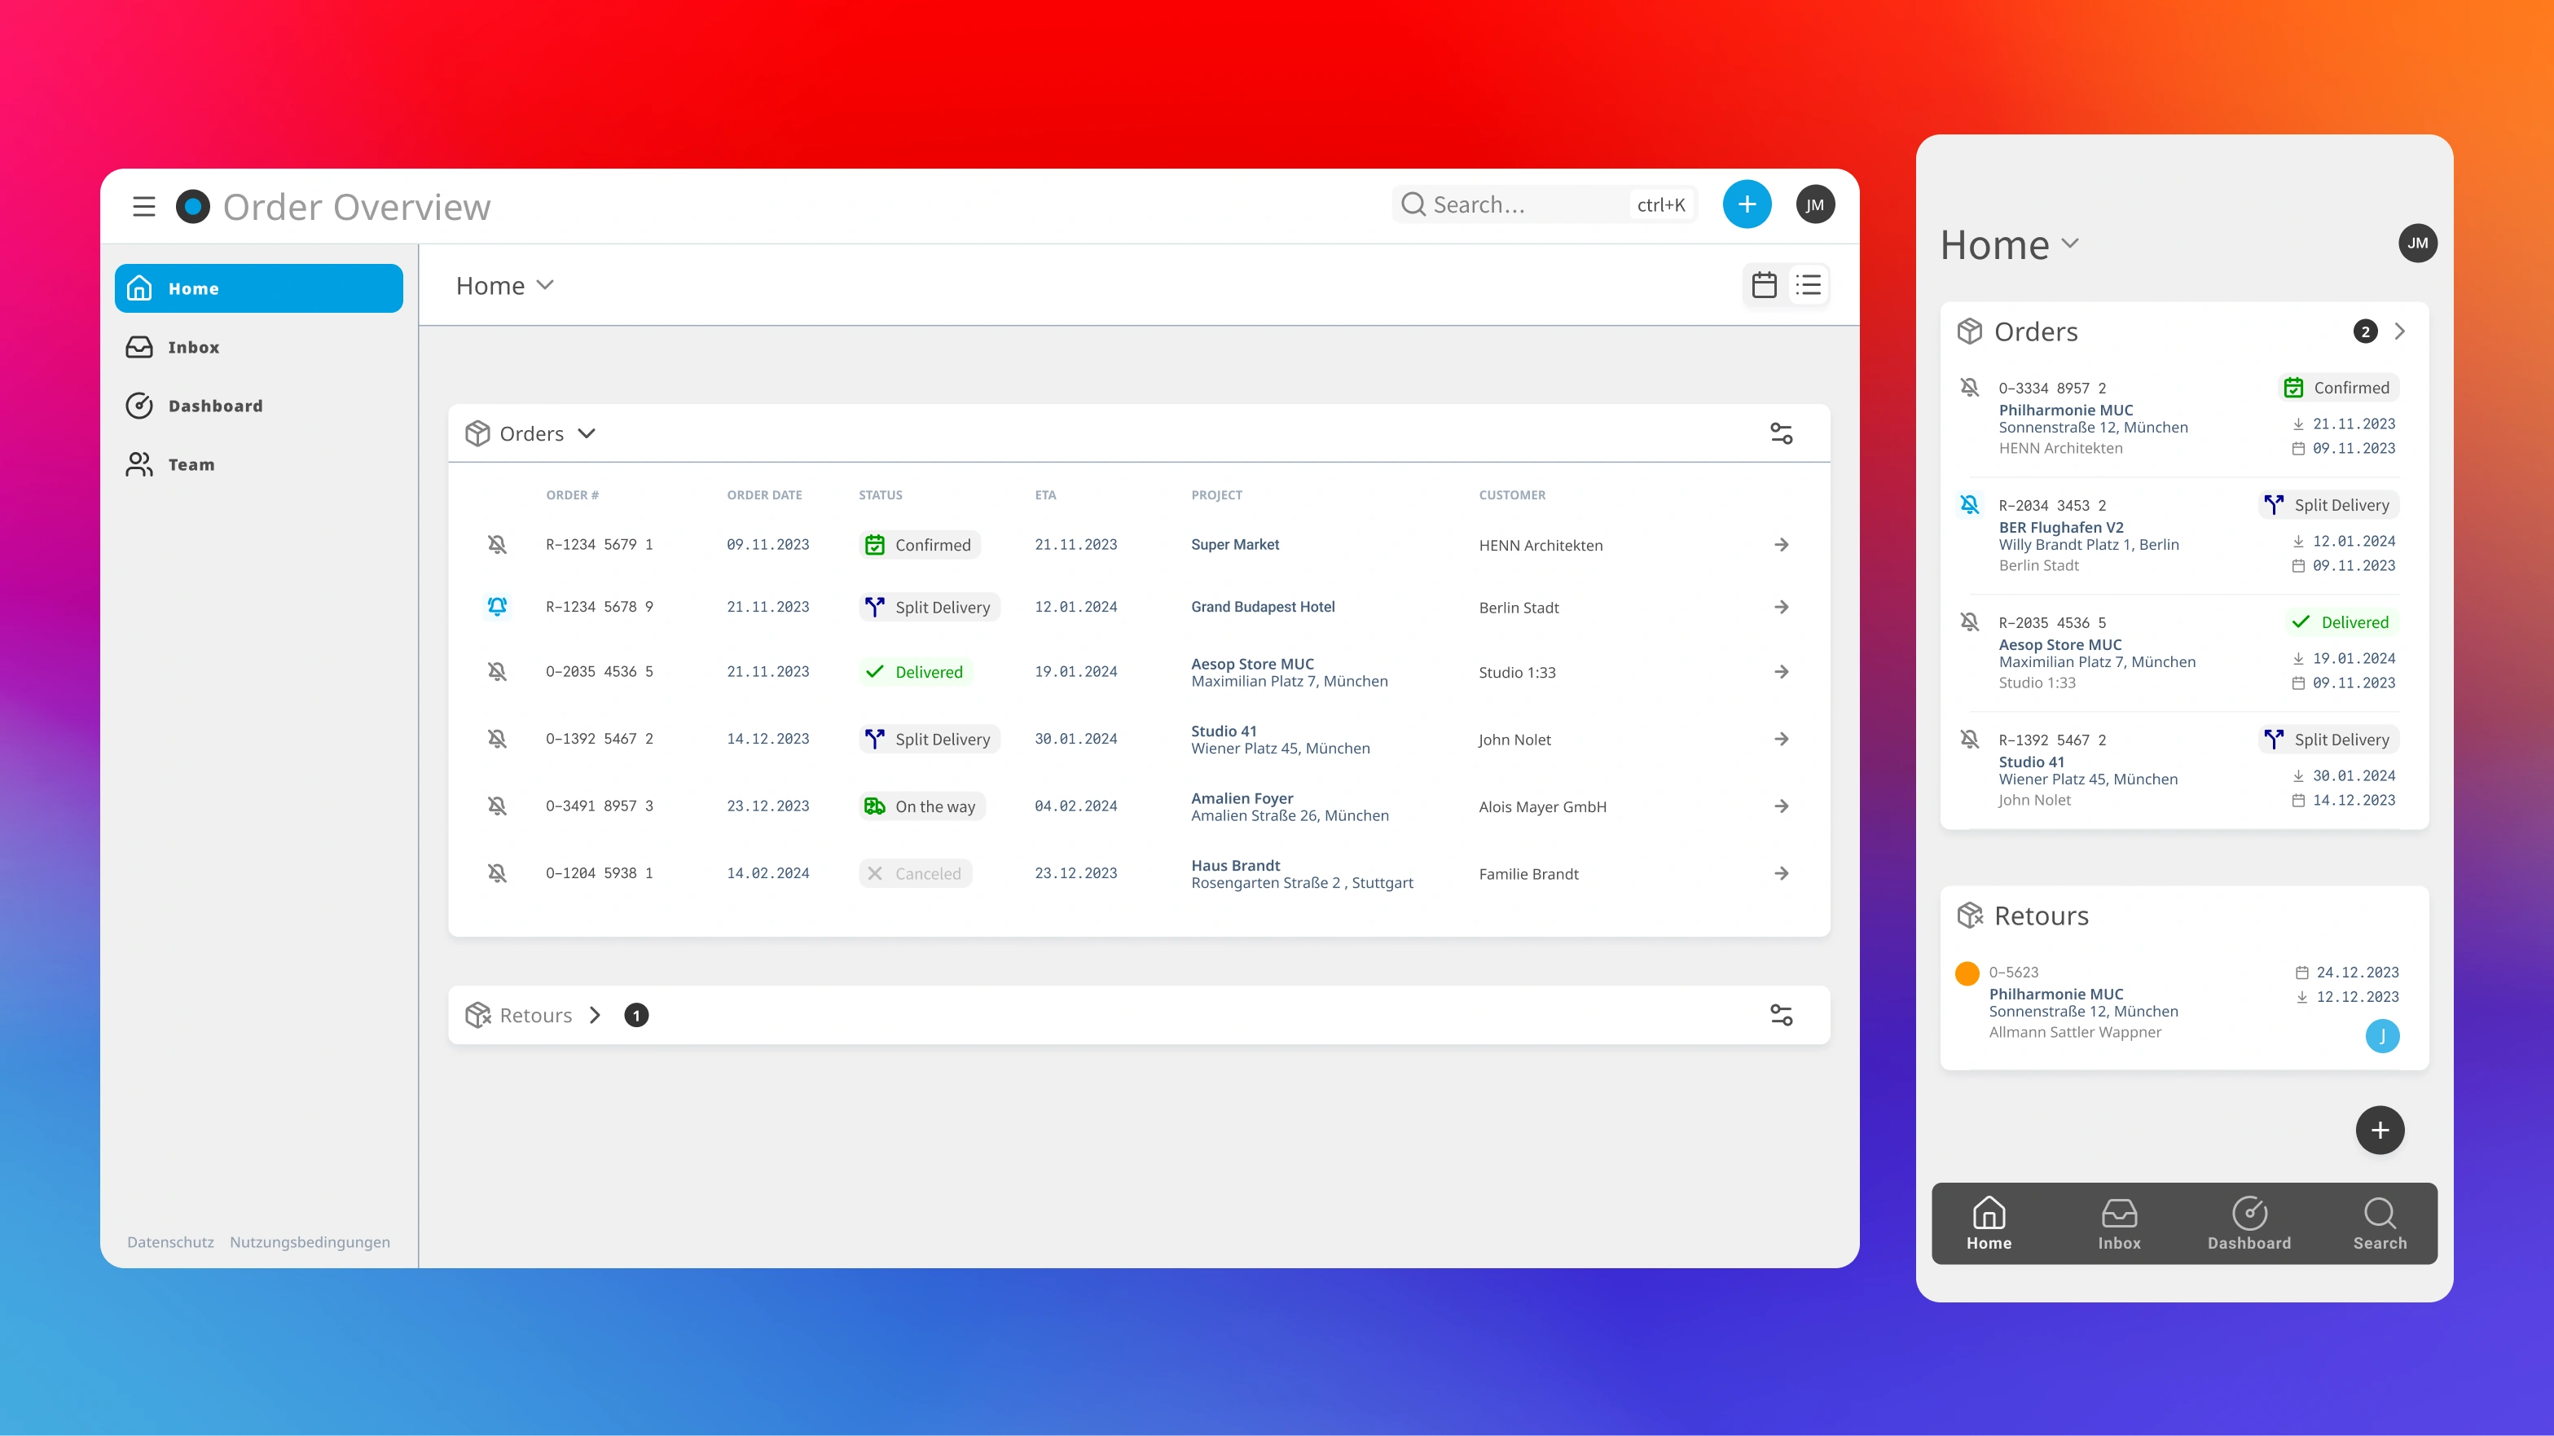Expand the Home view dropdown chevron

544,285
